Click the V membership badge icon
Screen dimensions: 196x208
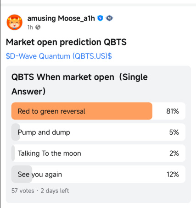[x=109, y=18]
